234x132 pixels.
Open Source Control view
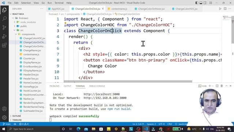click(4, 27)
